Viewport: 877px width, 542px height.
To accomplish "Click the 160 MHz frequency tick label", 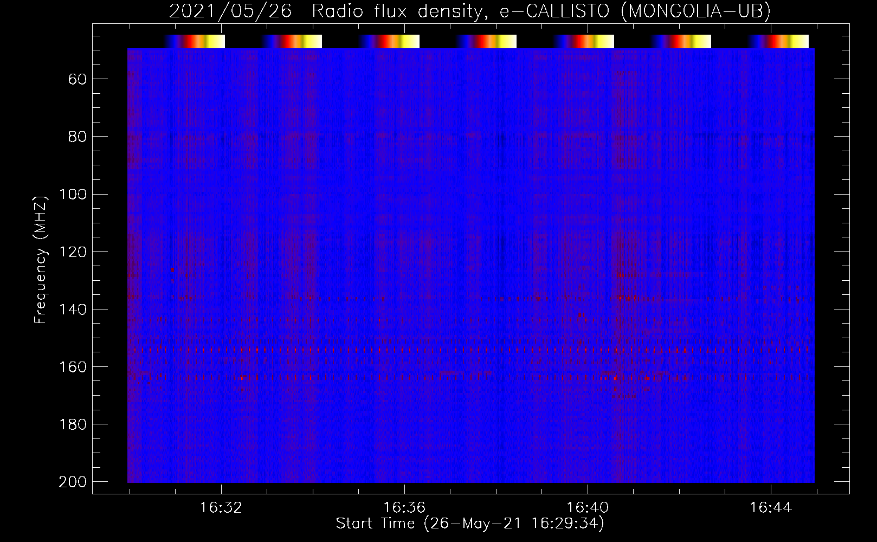I will [x=73, y=367].
